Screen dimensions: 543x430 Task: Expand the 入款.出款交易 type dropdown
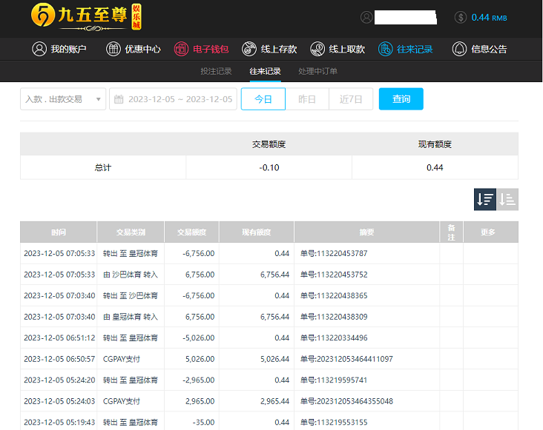click(63, 99)
